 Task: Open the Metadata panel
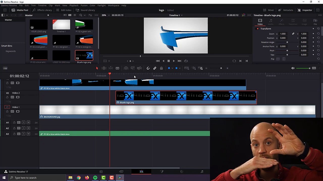click(x=285, y=10)
